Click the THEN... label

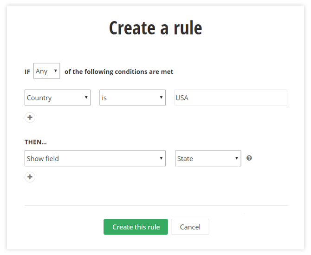pyautogui.click(x=36, y=142)
